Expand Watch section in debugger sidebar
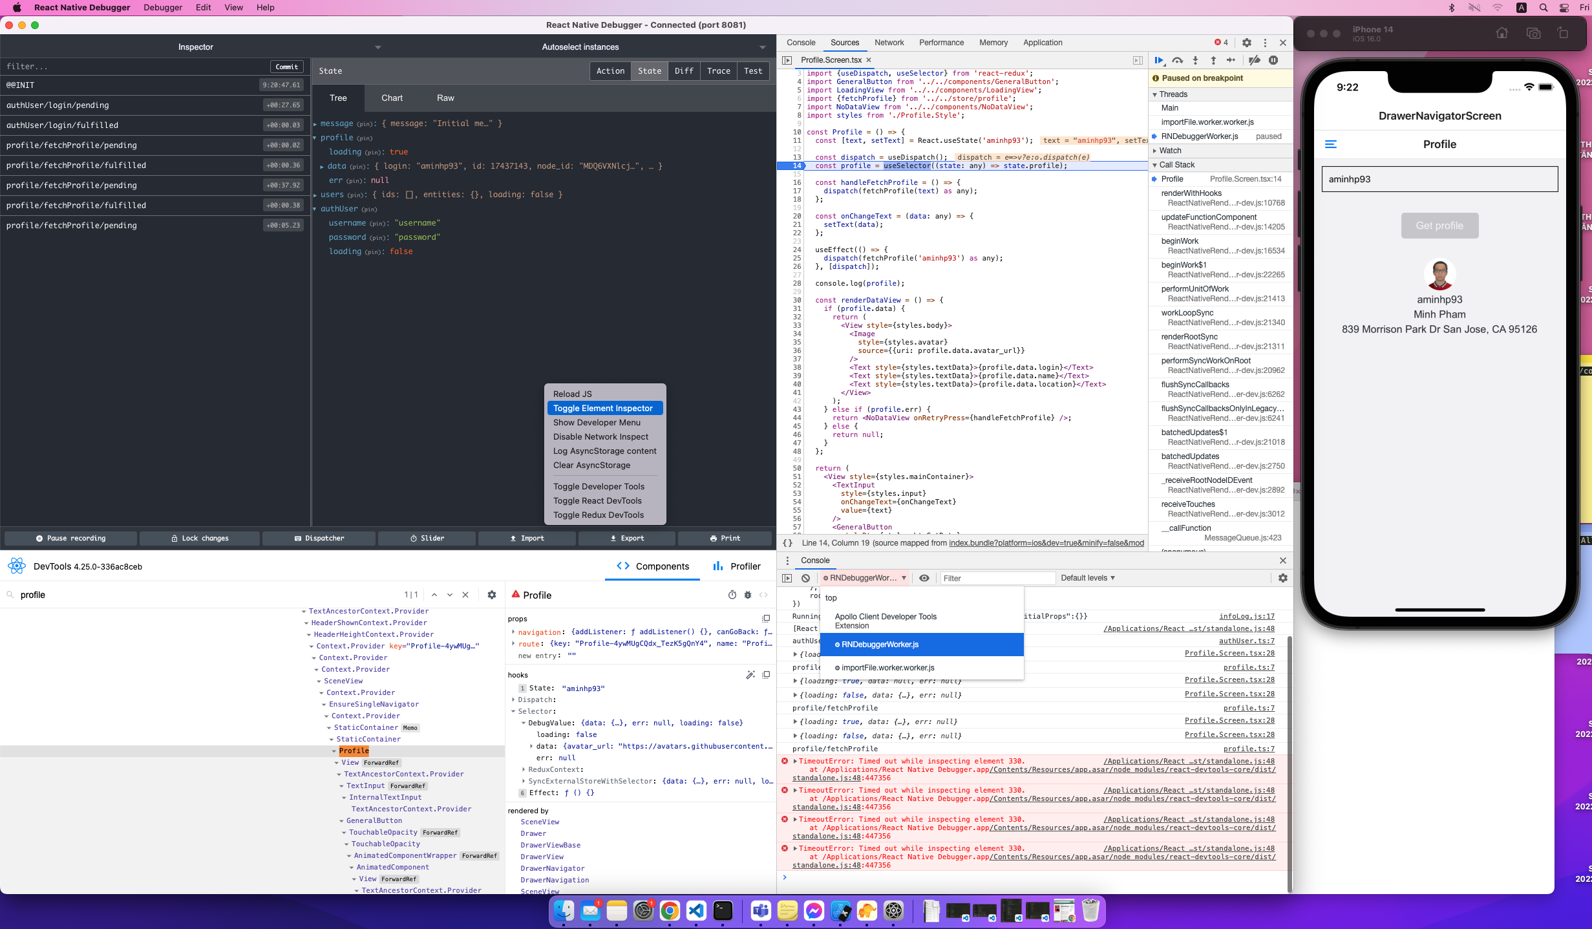Image resolution: width=1592 pixels, height=929 pixels. 1169,151
